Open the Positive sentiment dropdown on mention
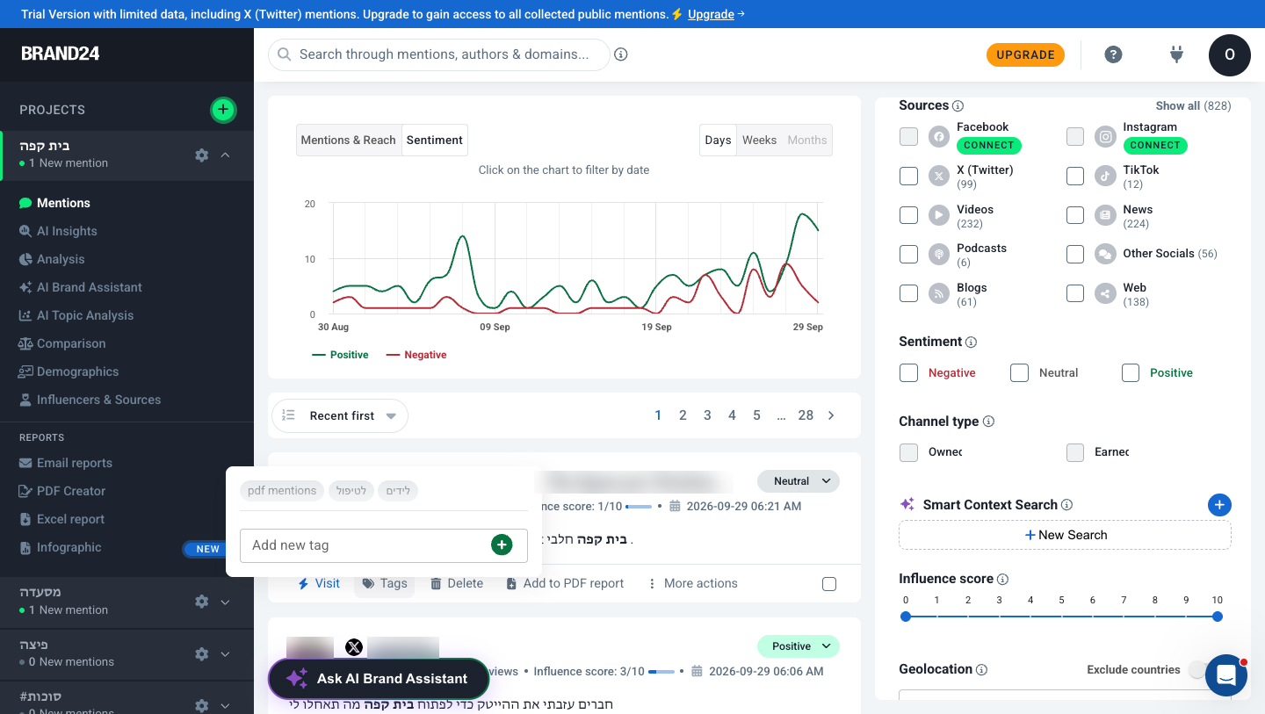Image resolution: width=1265 pixels, height=714 pixels. [x=799, y=646]
